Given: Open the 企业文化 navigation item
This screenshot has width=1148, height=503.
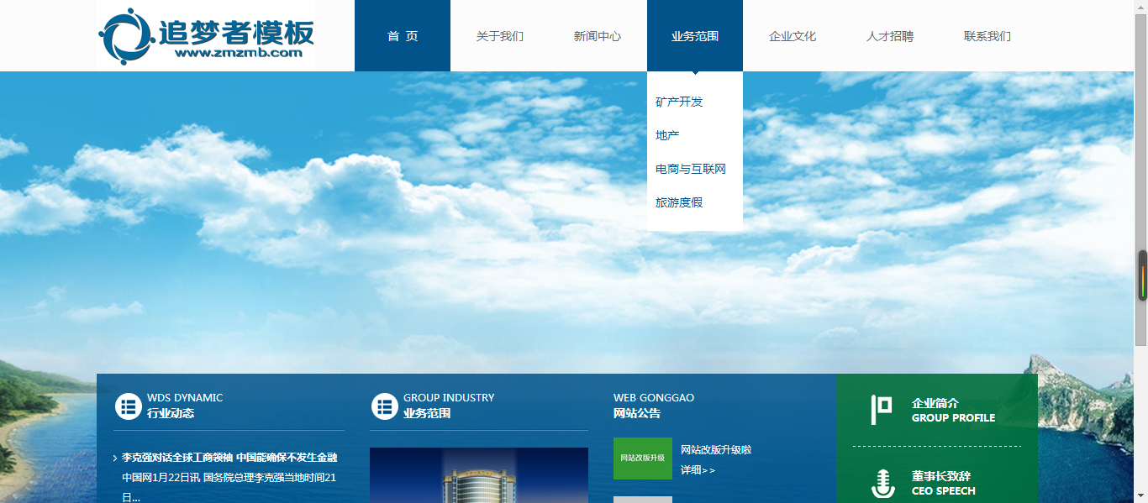Looking at the screenshot, I should pos(793,36).
